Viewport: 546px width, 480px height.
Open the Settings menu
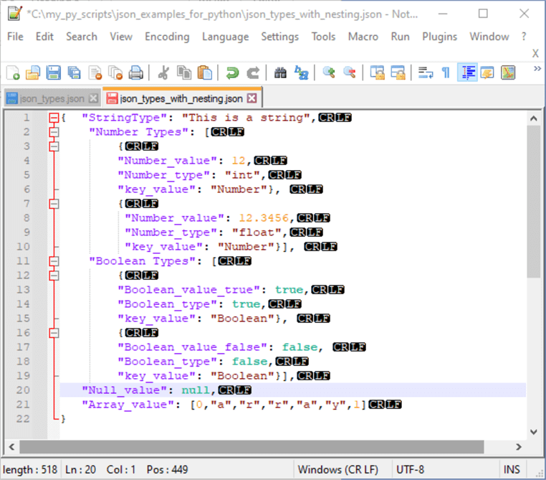280,37
